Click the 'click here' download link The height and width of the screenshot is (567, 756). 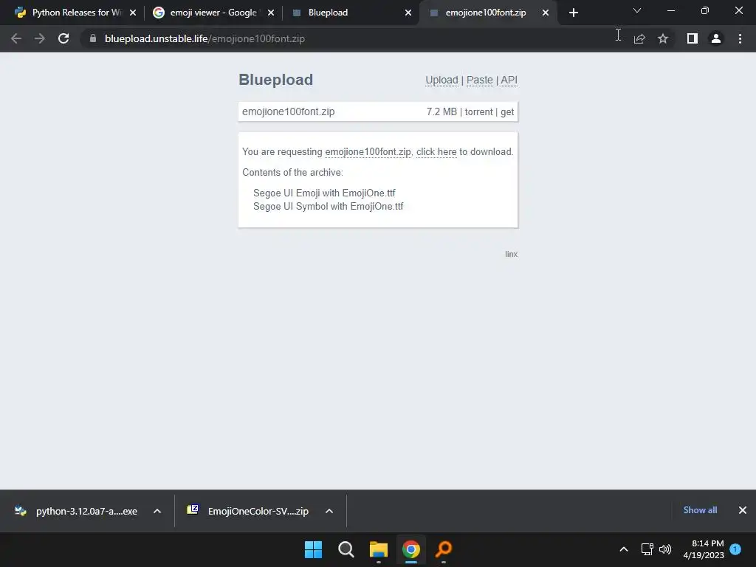[436, 152]
